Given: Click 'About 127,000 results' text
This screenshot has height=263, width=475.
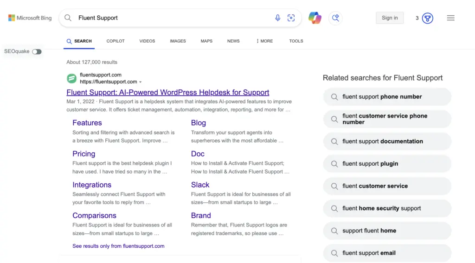Looking at the screenshot, I should pos(92,62).
